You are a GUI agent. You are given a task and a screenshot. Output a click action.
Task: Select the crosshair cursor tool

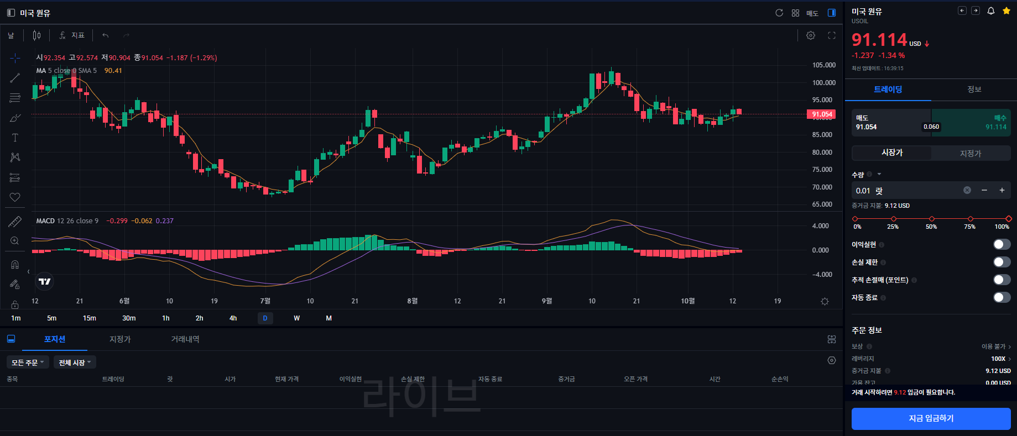pyautogui.click(x=15, y=58)
